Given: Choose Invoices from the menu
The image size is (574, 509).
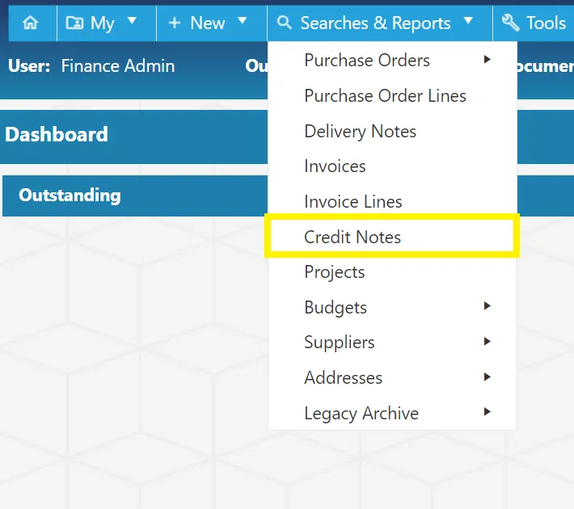Looking at the screenshot, I should (x=392, y=166).
